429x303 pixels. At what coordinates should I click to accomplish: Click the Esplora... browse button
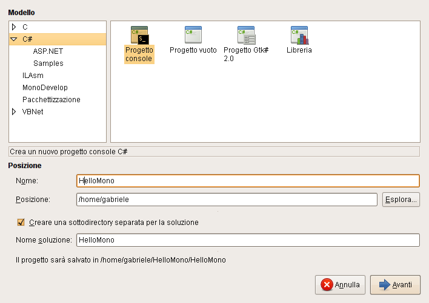pyautogui.click(x=401, y=200)
